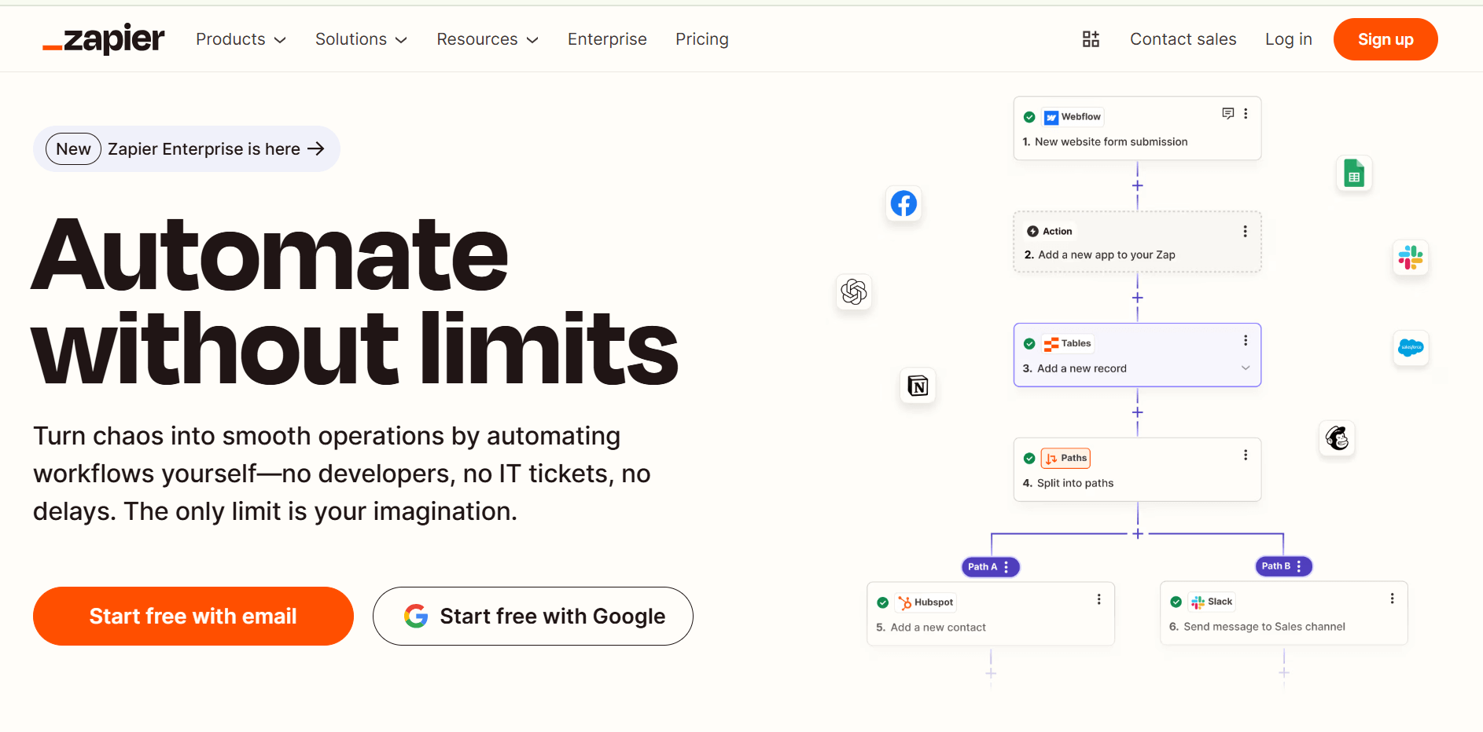Click the Mailchimp app icon

[x=1337, y=437]
